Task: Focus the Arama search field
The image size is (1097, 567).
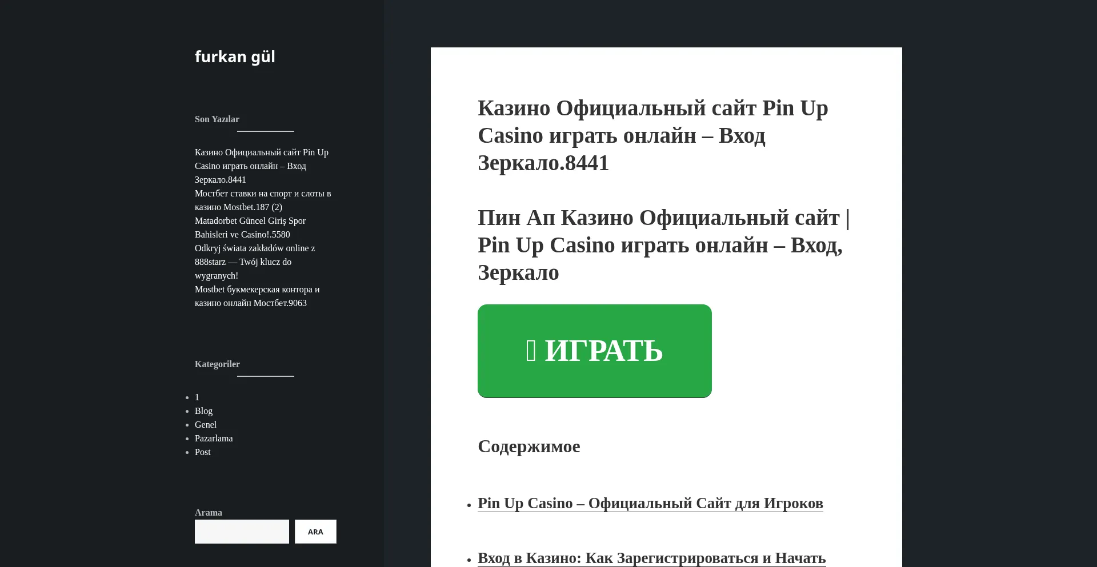Action: pyautogui.click(x=242, y=532)
